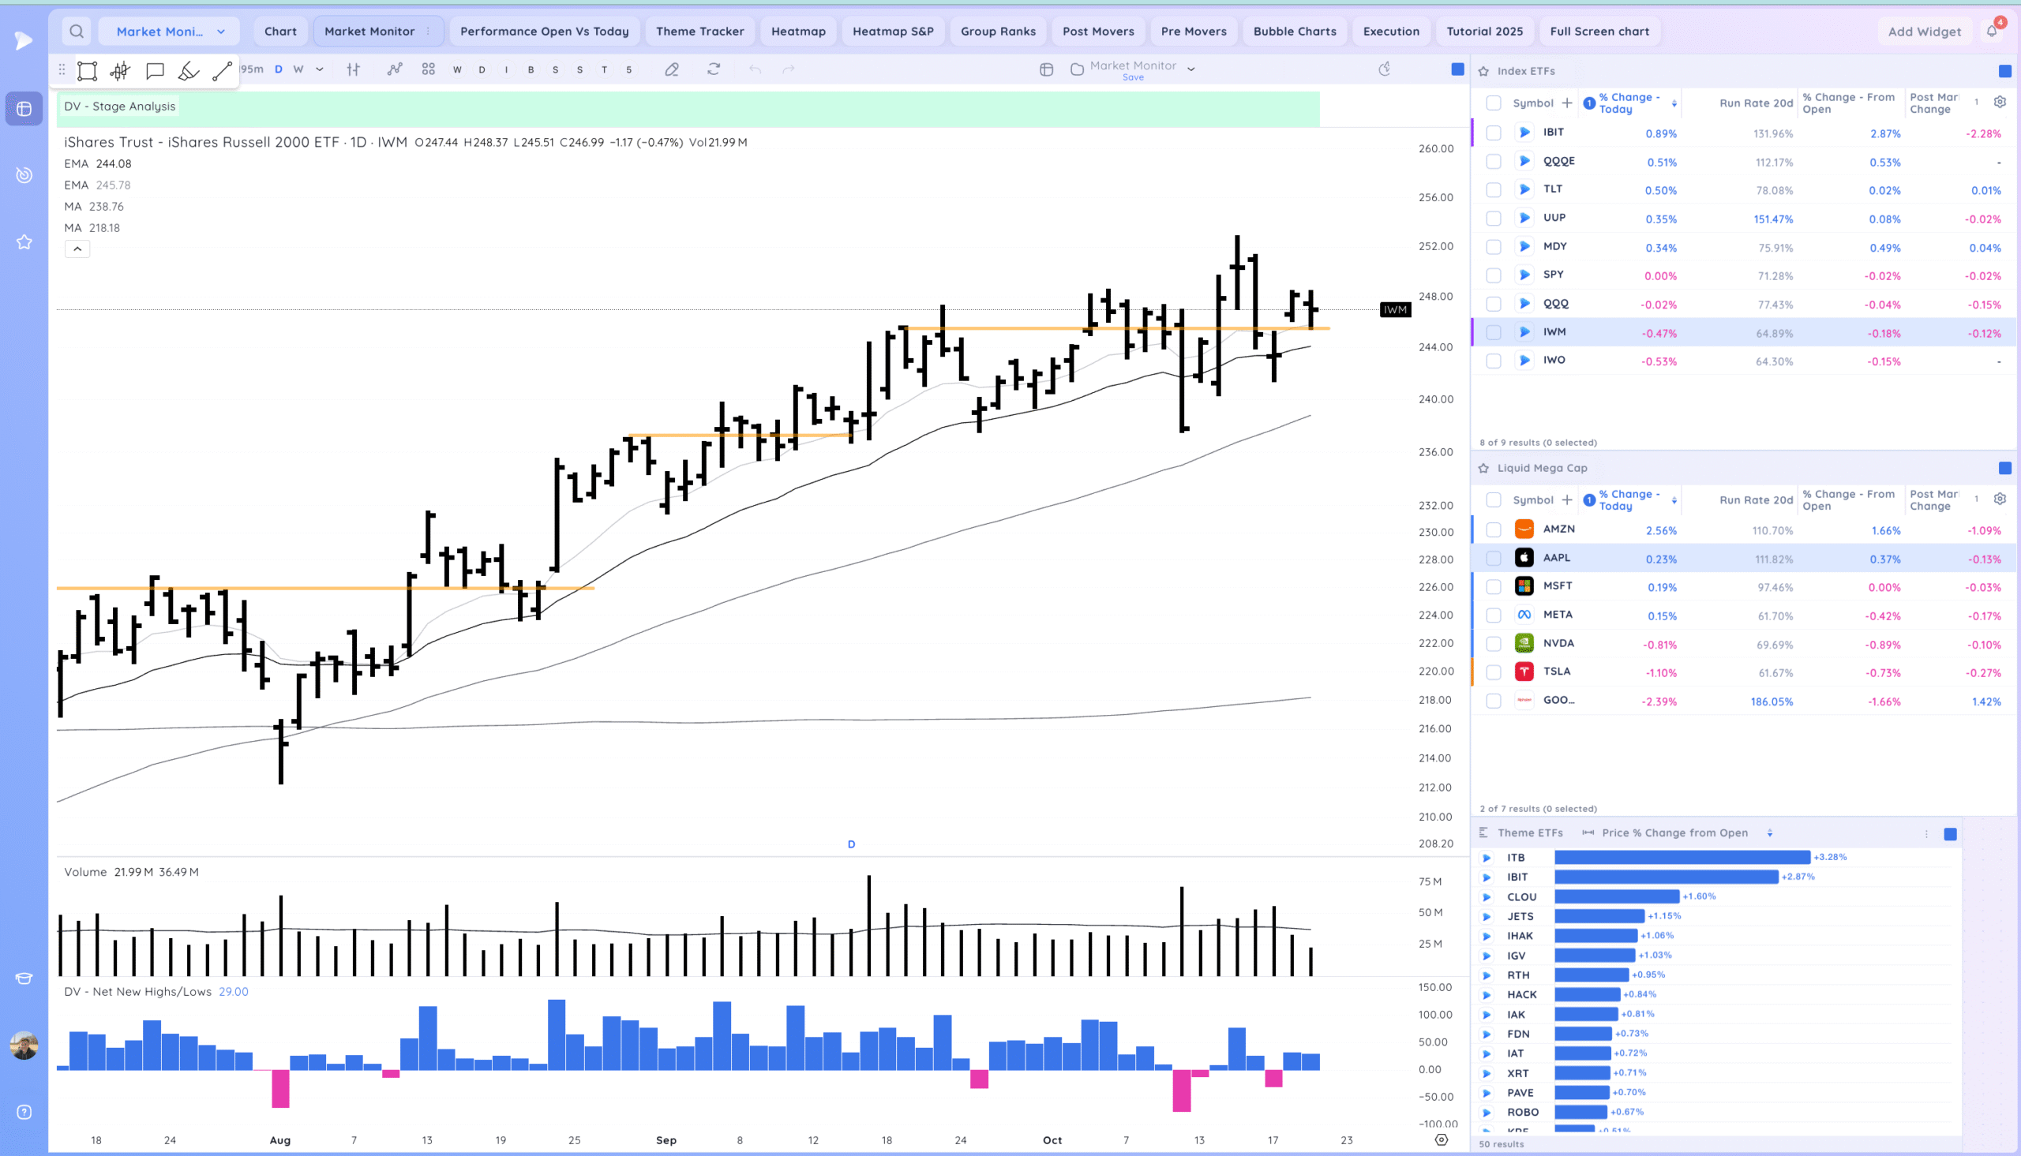Open the indicators line-chart icon

(395, 70)
